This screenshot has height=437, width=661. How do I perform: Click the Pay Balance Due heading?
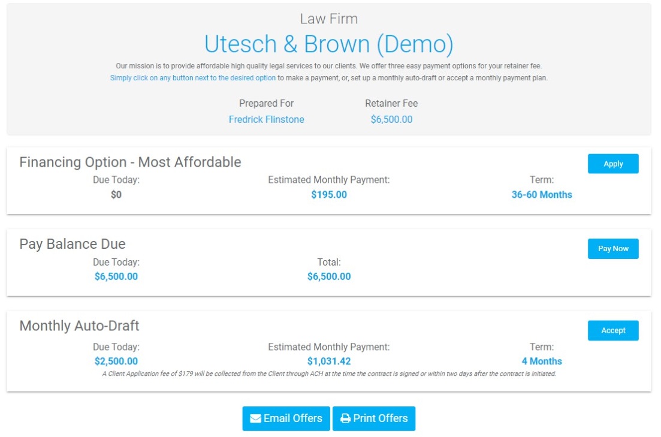[73, 244]
